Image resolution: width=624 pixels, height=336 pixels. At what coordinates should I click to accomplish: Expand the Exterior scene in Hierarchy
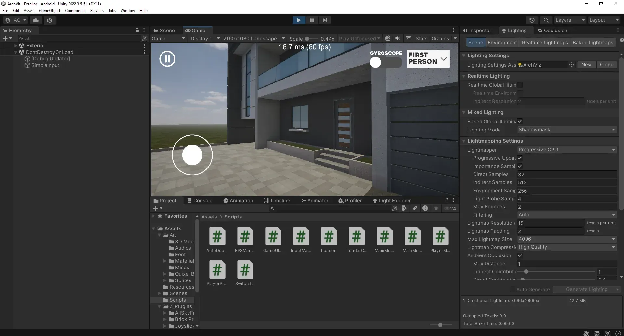tap(16, 46)
